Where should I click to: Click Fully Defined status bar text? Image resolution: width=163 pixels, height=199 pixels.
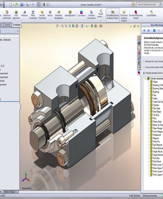point(134,196)
